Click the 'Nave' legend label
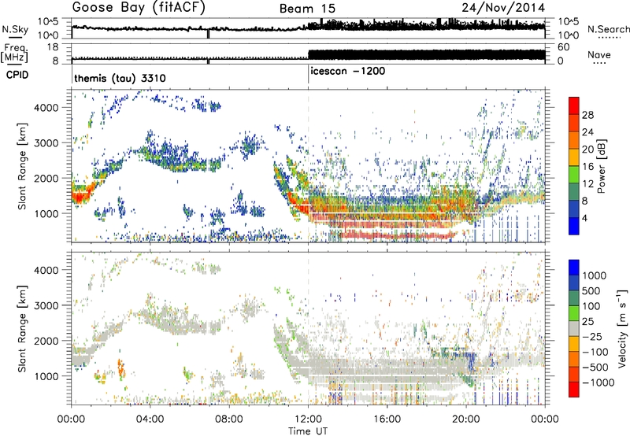The height and width of the screenshot is (436, 630). pos(599,54)
